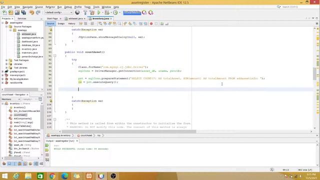The image size is (320, 180).
Task: Expand the Test Packages node
Action: 6,60
